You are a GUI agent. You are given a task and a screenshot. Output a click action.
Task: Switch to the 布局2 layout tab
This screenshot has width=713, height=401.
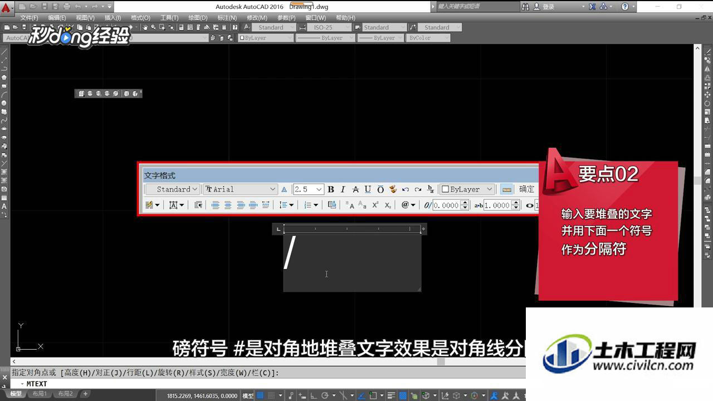[65, 394]
